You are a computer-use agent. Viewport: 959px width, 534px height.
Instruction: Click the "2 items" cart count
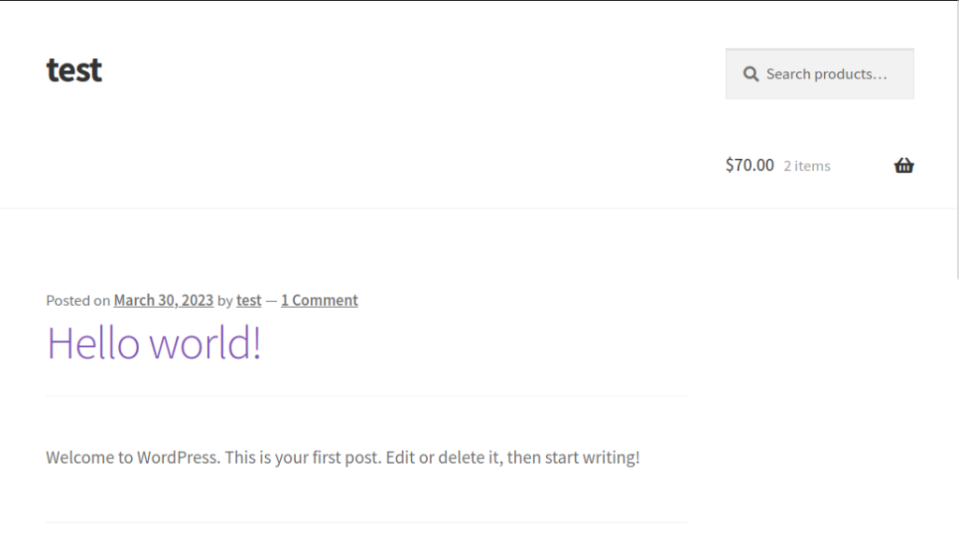click(x=806, y=166)
